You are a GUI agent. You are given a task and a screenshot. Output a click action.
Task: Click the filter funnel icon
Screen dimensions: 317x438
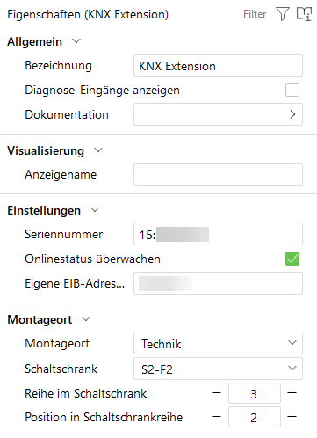[283, 14]
